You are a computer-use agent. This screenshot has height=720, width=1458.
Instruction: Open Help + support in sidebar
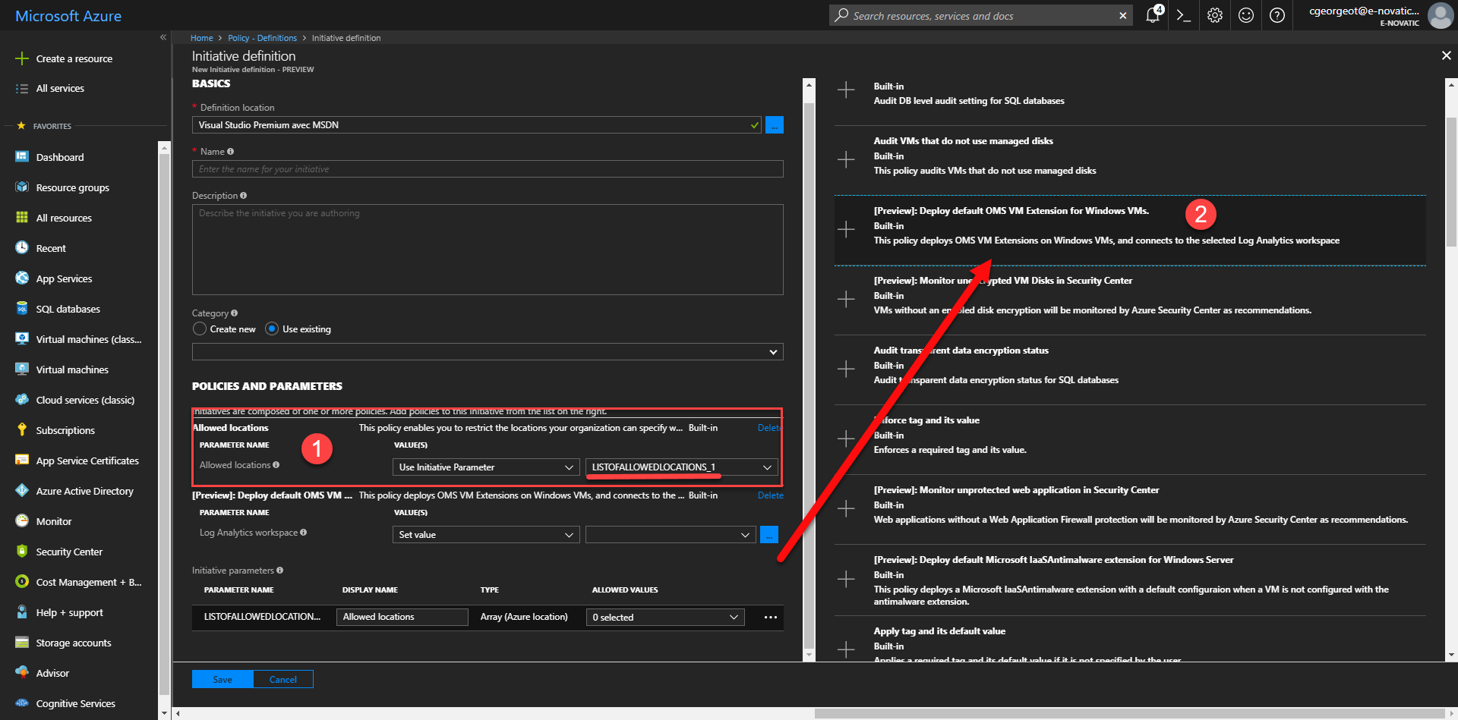coord(70,612)
